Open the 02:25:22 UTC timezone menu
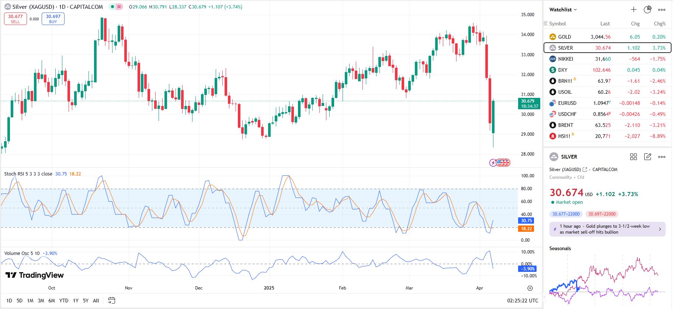Image resolution: width=673 pixels, height=309 pixels. (x=523, y=301)
